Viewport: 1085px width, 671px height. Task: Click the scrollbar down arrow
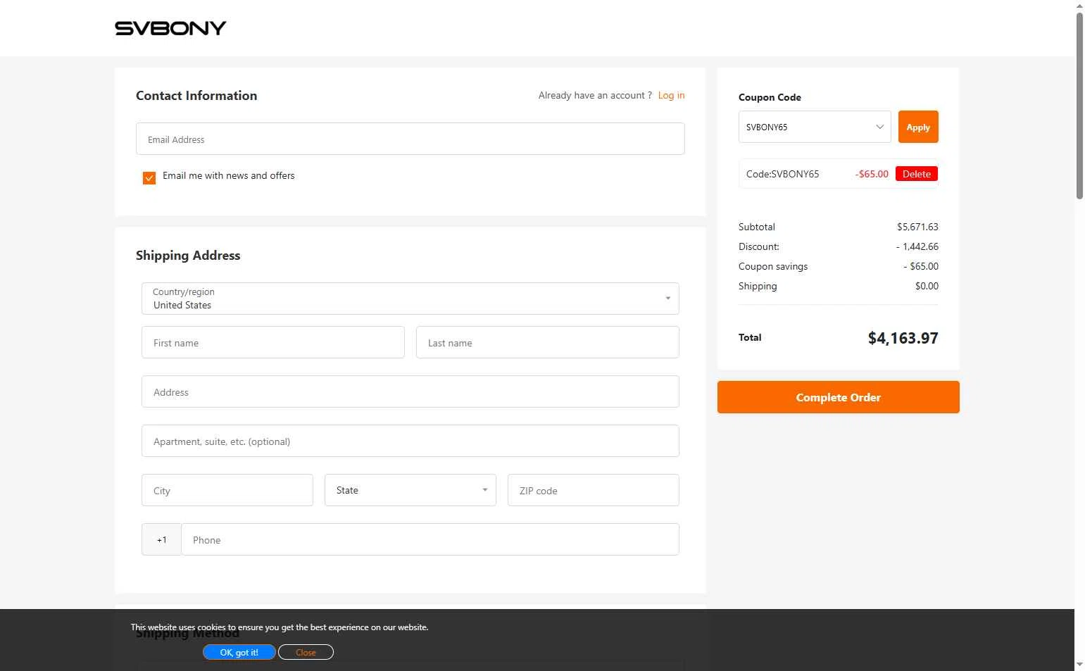[1079, 664]
